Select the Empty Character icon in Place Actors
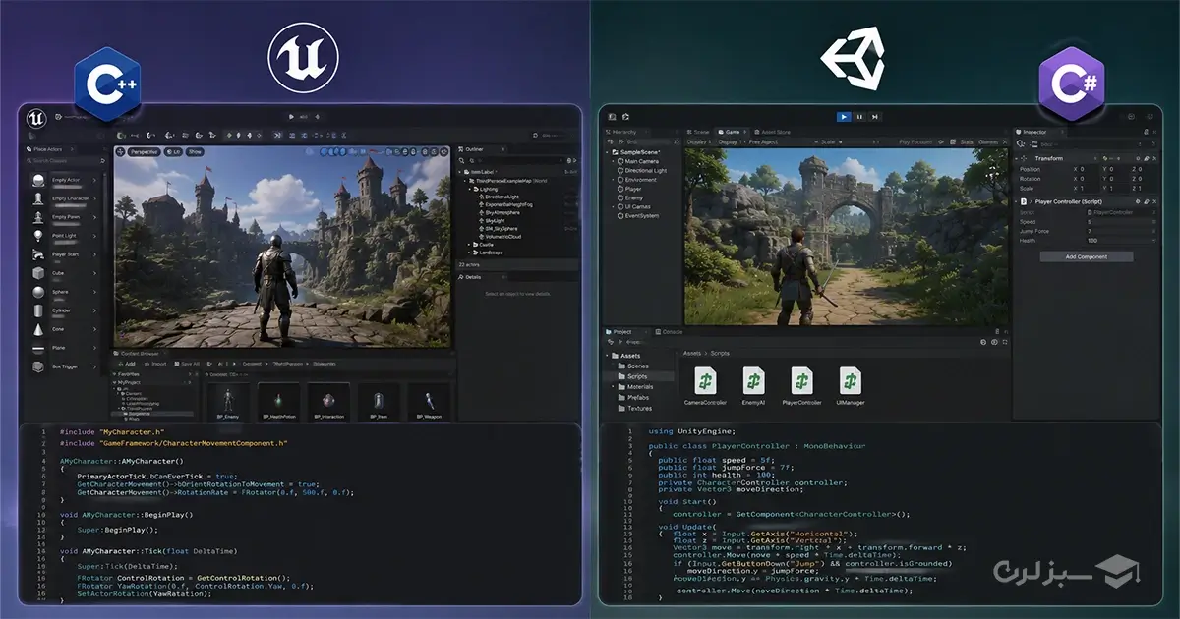1180x619 pixels. [38, 198]
